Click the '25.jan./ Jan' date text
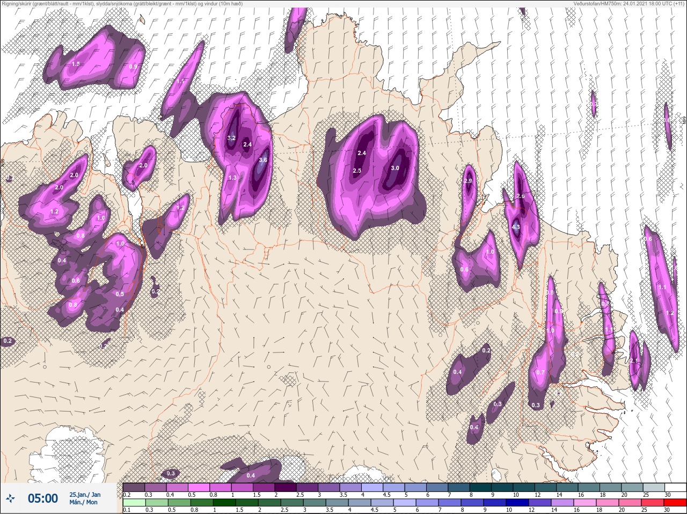Viewport: 687px width, 514px height. 85,495
